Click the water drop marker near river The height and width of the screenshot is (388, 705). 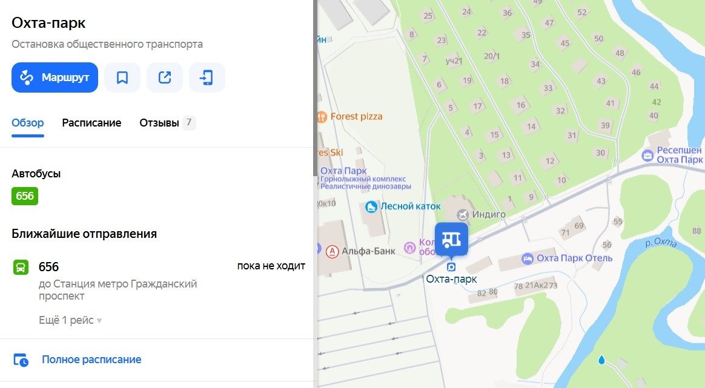click(601, 360)
